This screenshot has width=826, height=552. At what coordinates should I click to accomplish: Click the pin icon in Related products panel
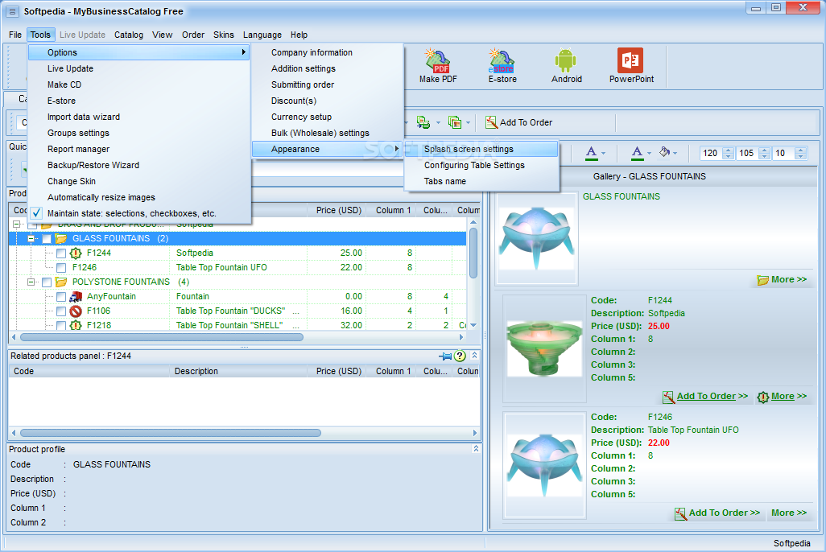[445, 356]
